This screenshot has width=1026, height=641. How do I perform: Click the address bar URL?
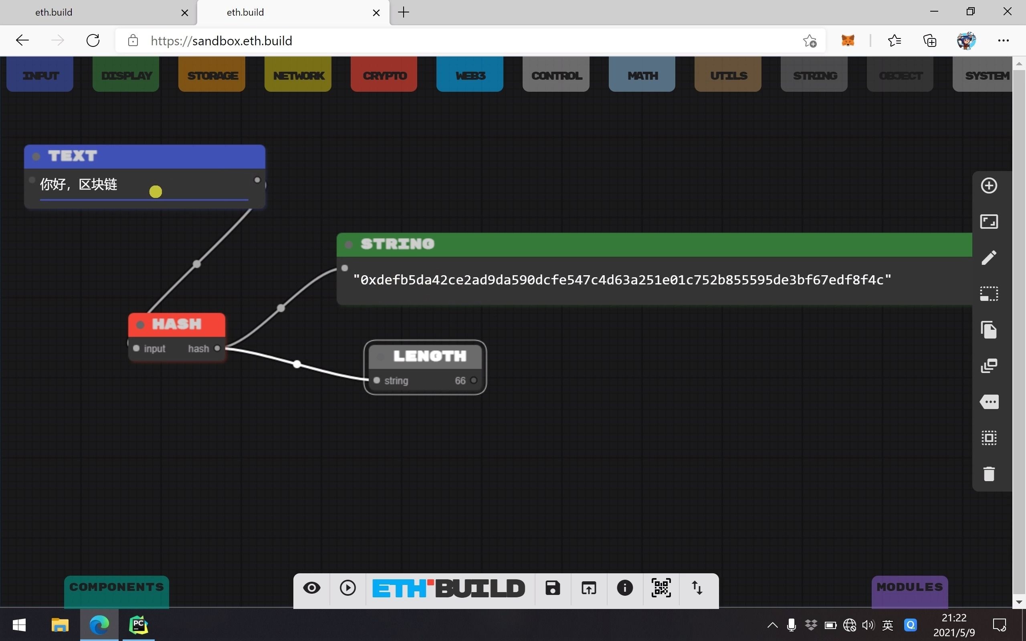click(221, 41)
